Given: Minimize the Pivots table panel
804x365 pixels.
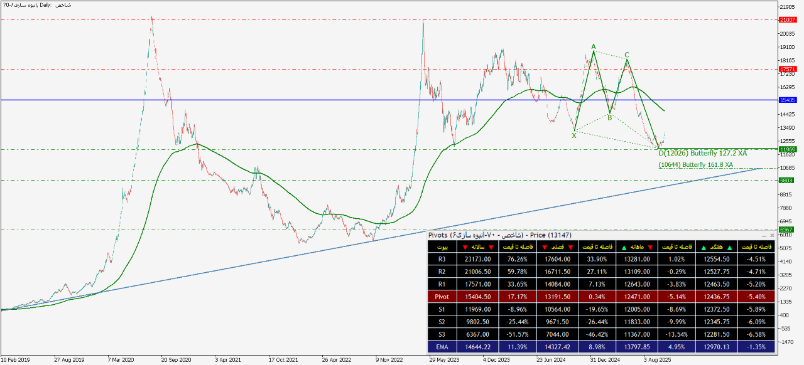Looking at the screenshot, I should tap(764, 235).
